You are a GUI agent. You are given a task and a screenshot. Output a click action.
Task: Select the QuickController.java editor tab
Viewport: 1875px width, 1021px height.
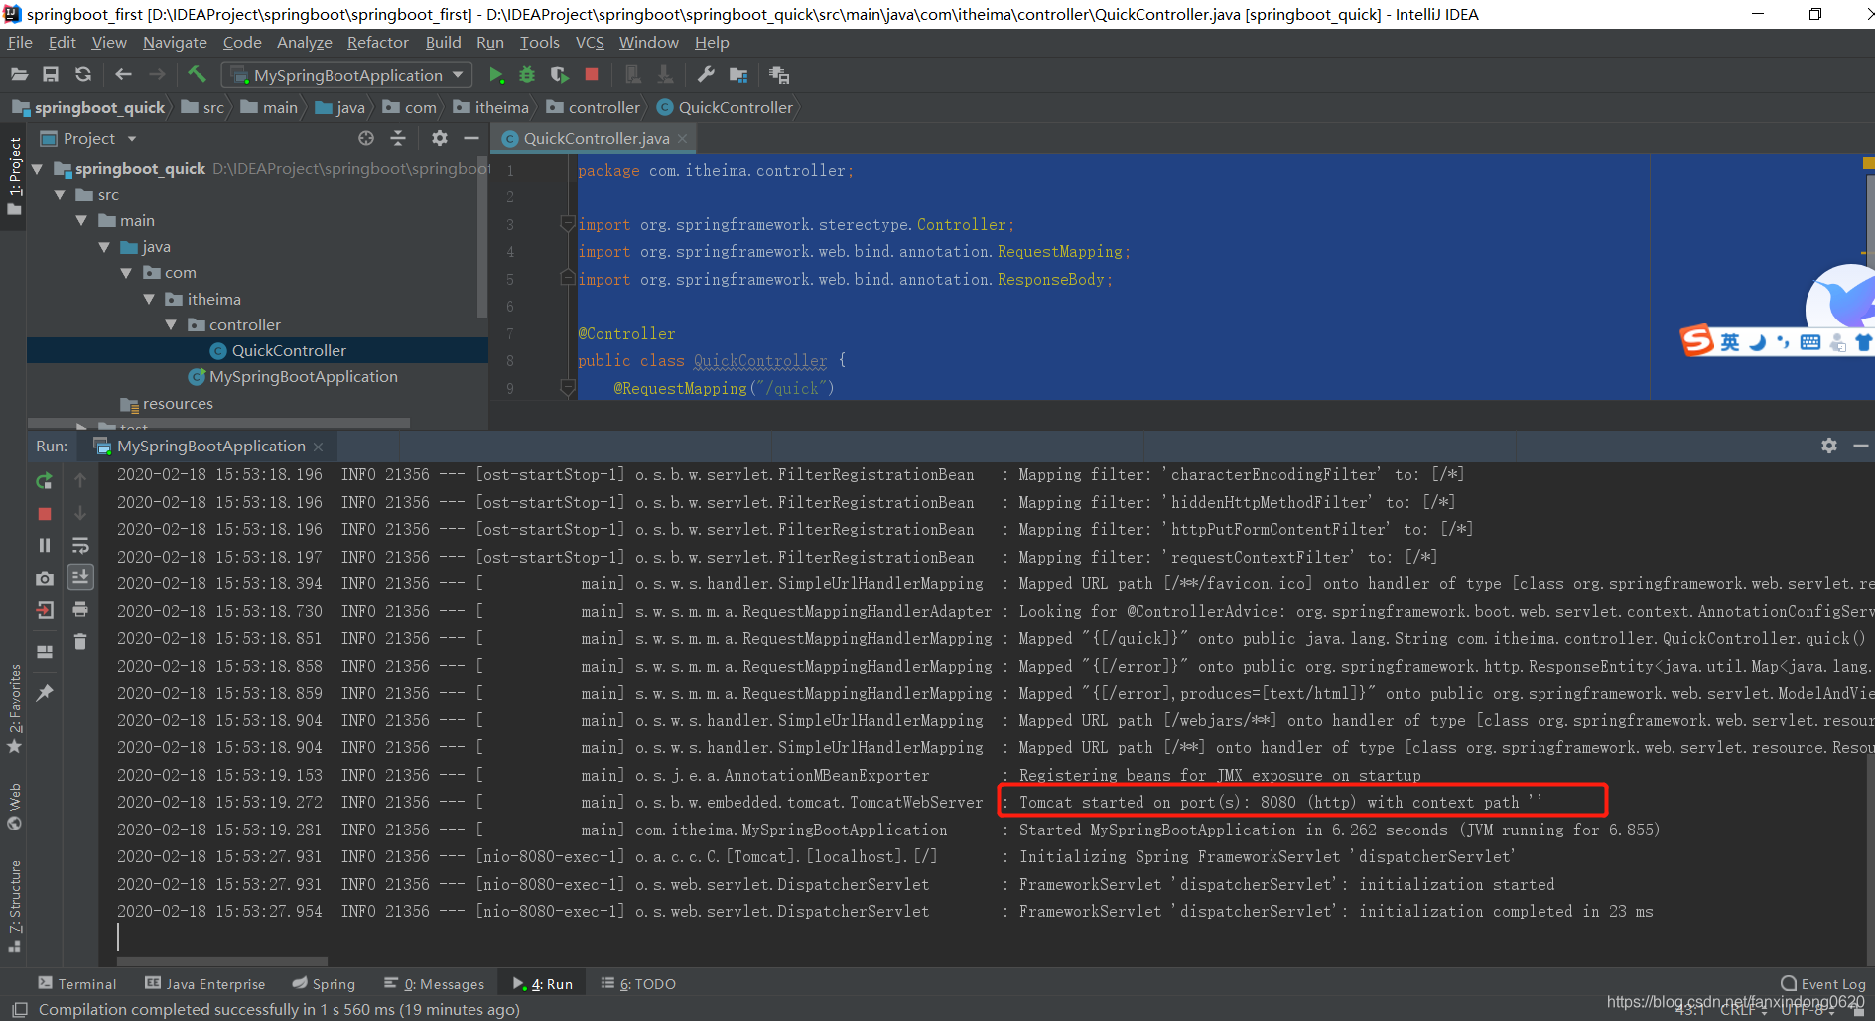[596, 139]
